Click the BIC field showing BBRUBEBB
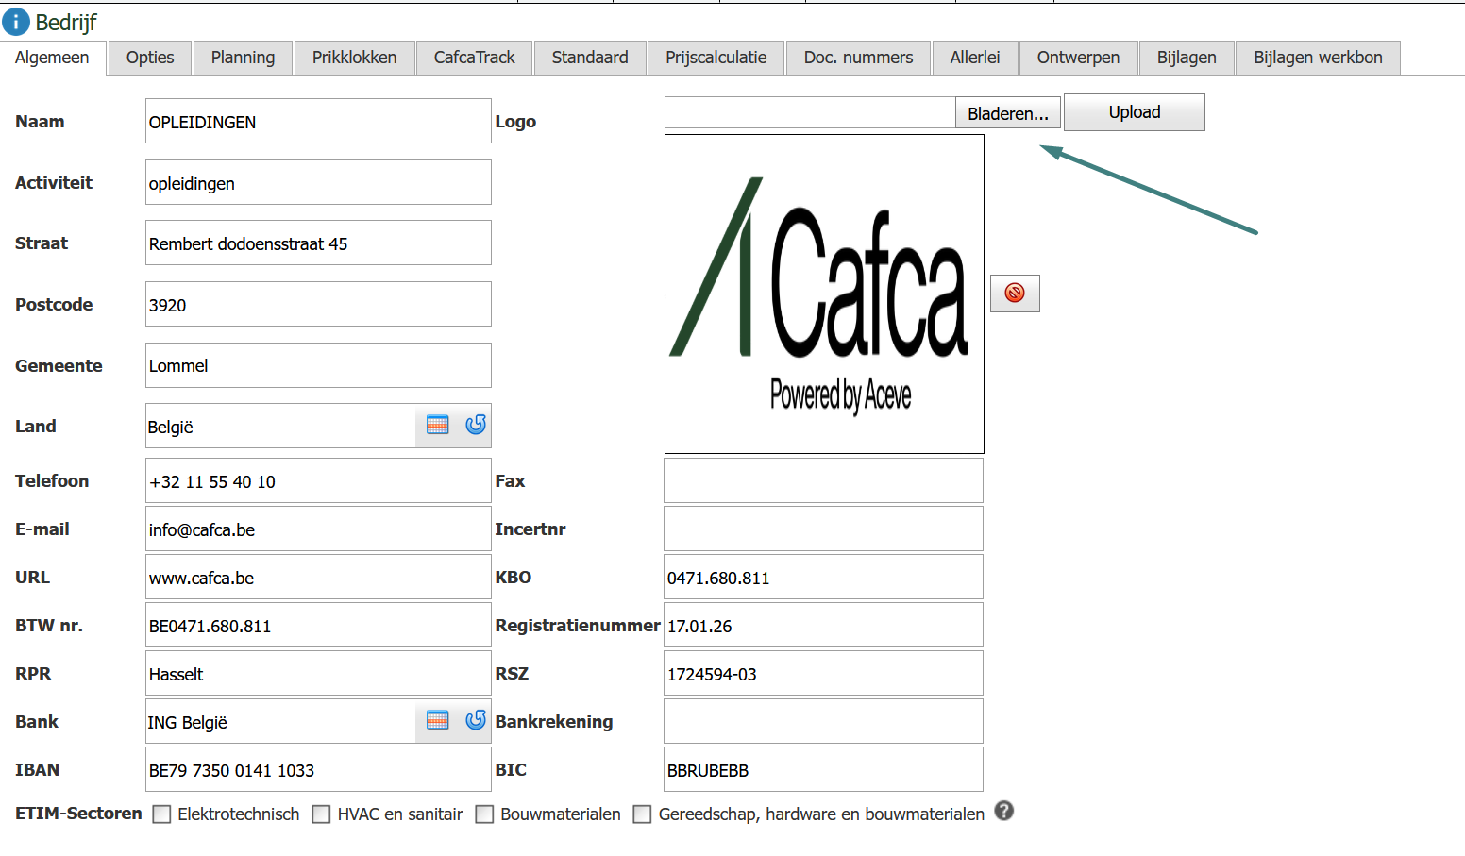Screen dimensions: 1465x856 (823, 769)
